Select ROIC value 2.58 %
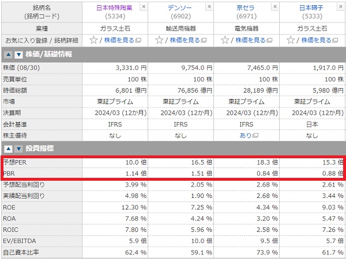The height and width of the screenshot is (259, 346). (x=266, y=230)
